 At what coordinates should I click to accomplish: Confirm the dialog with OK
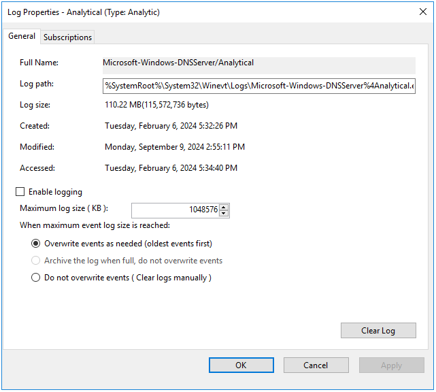click(241, 365)
